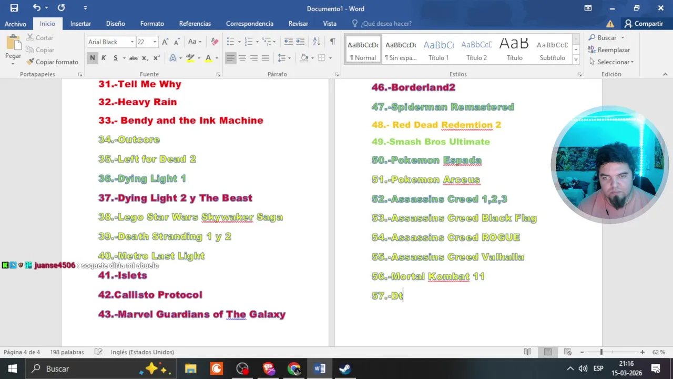Increase font size with grow icon
Image resolution: width=673 pixels, height=379 pixels.
pyautogui.click(x=165, y=42)
